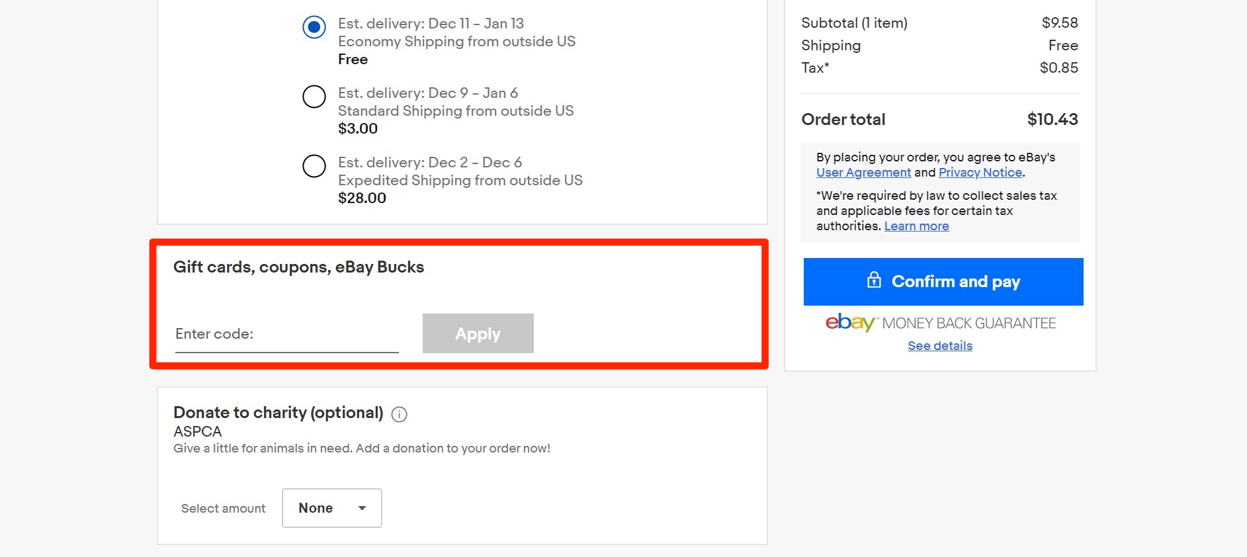Click the Order total amount $10.43
Screen dimensions: 1247x557
point(1052,120)
